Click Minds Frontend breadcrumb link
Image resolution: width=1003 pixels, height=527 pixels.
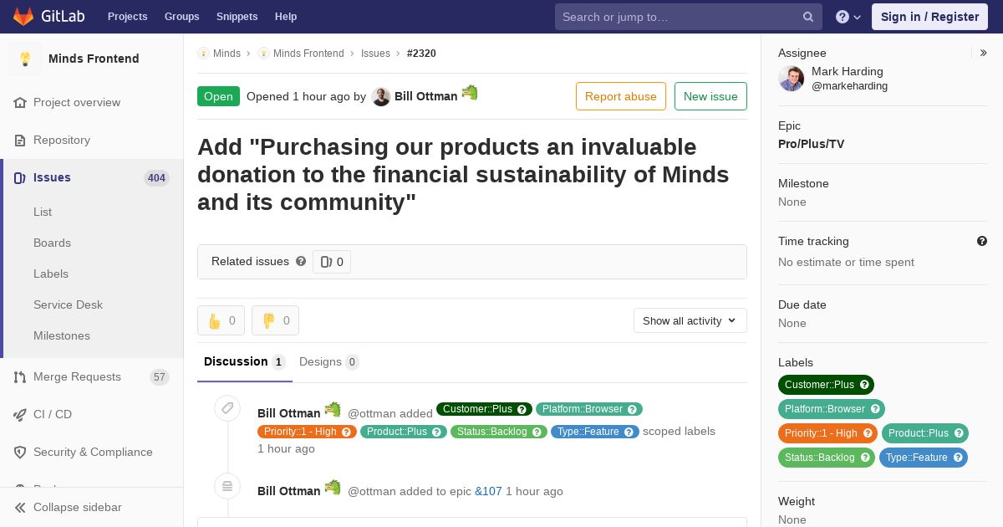click(308, 54)
